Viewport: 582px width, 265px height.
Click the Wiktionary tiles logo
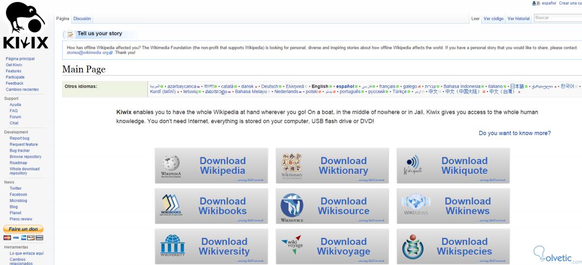coord(292,166)
